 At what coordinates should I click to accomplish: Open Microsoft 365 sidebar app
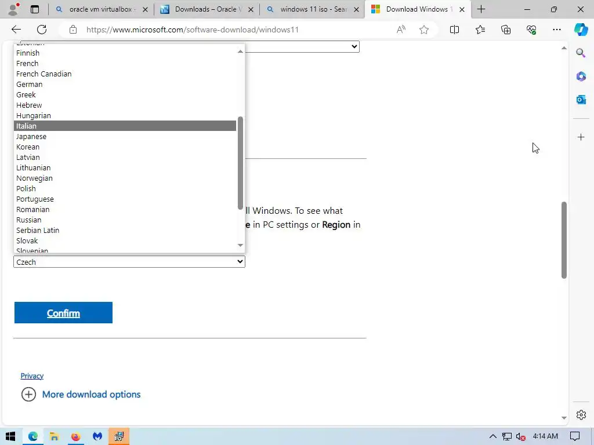coord(581,76)
